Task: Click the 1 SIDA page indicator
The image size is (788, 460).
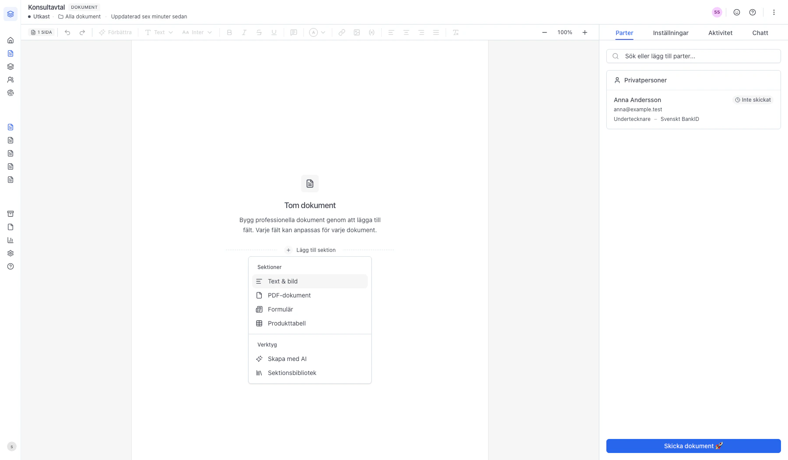Action: [42, 32]
